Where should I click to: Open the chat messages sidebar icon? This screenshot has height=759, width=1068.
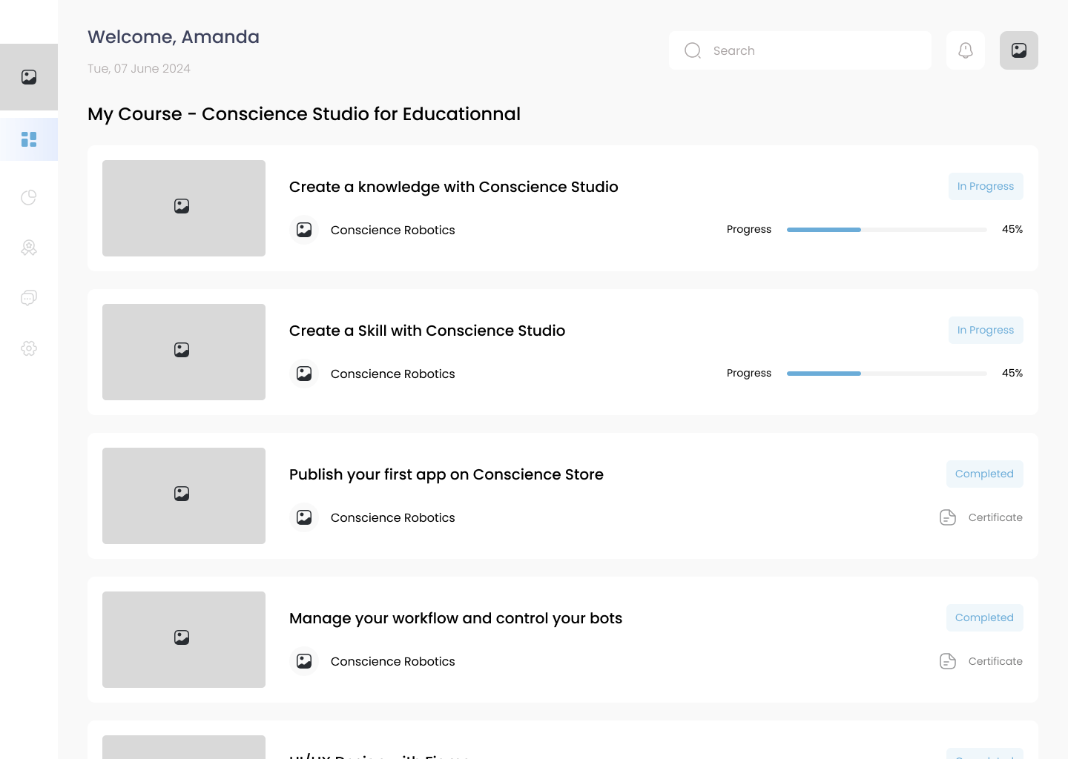pos(29,298)
